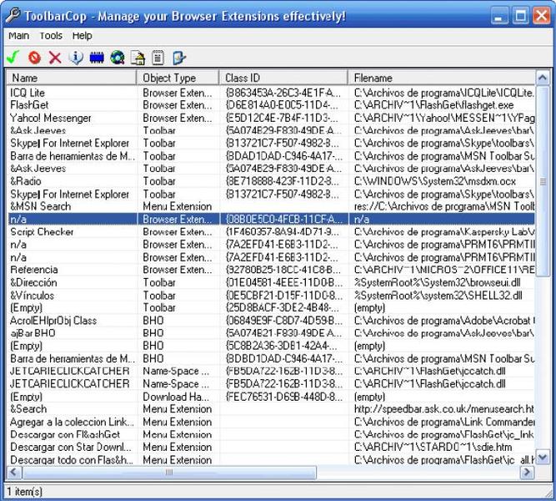Select the Yahoo! Messenger row
The image size is (556, 501).
271,118
